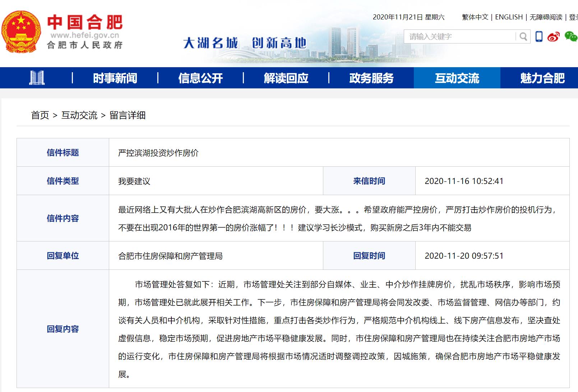
Task: Switch to 繁体中文 version
Action: click(x=475, y=17)
